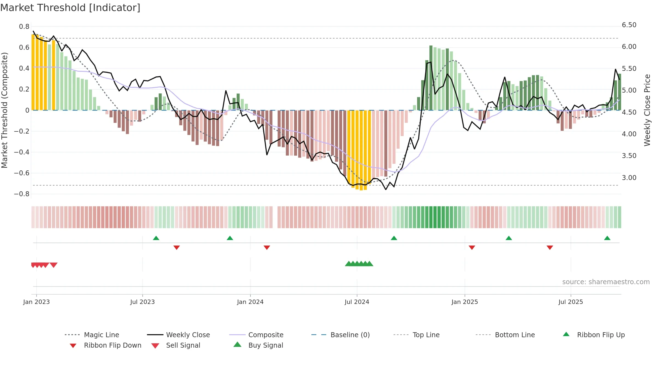Click the red Ribbon Flip Down legend triangle
The height and width of the screenshot is (371, 659).
(x=73, y=345)
